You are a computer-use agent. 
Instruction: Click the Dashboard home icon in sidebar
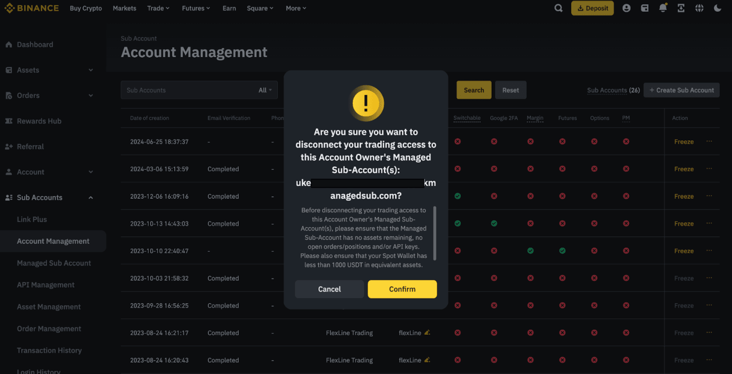(9, 45)
